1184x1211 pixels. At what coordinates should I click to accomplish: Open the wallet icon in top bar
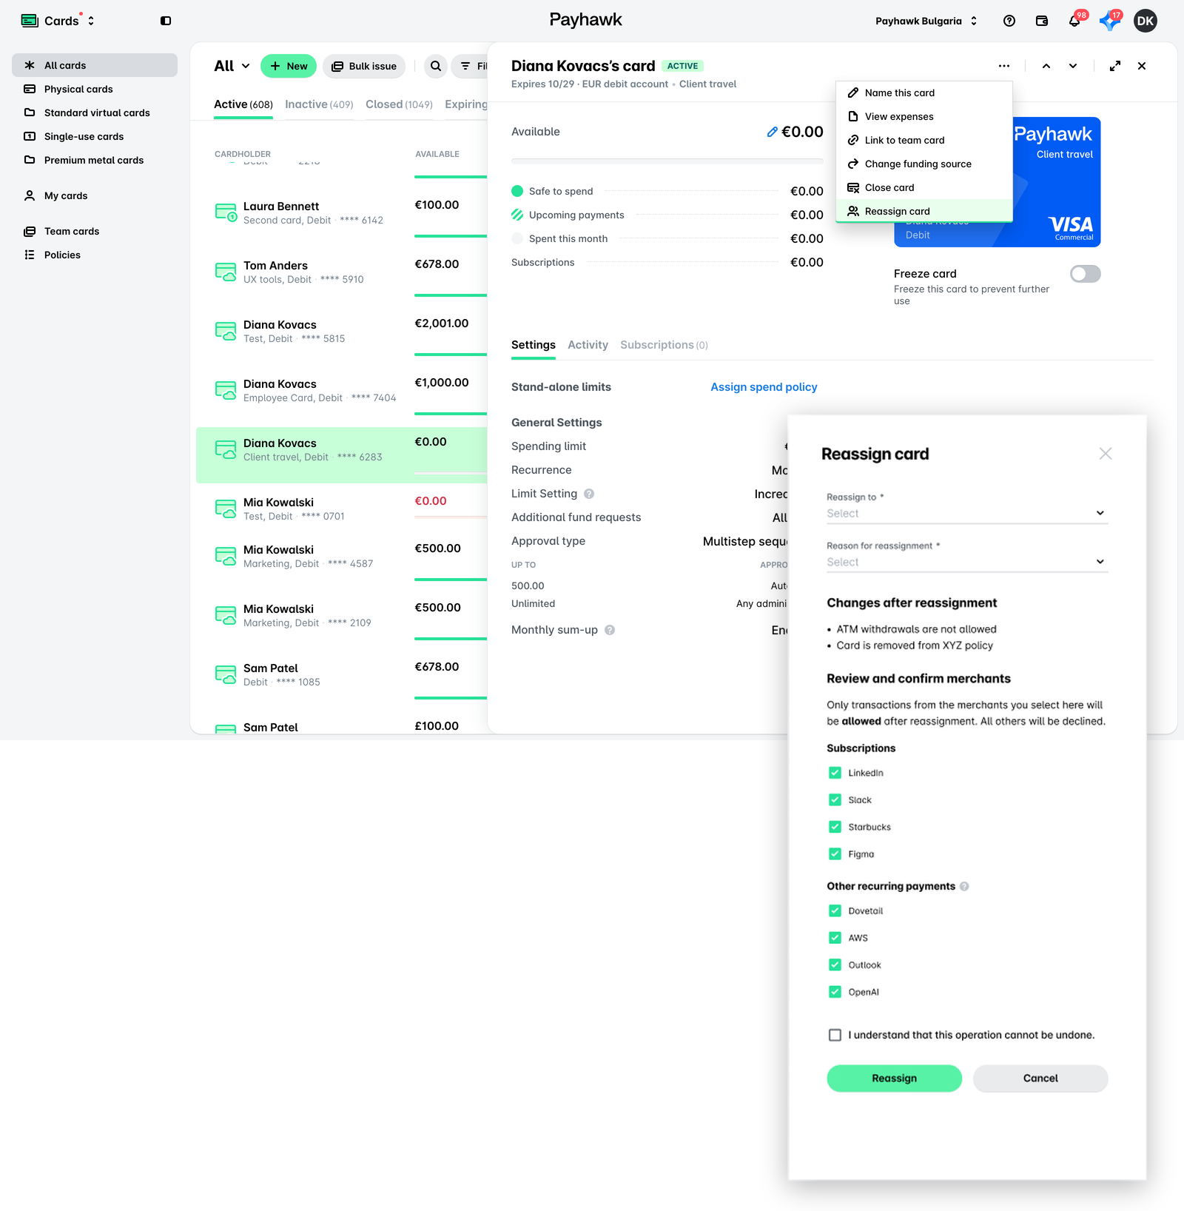[x=1042, y=21]
